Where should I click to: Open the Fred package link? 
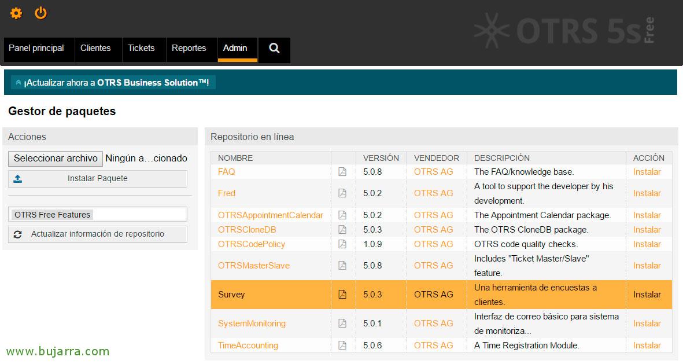[x=227, y=193]
